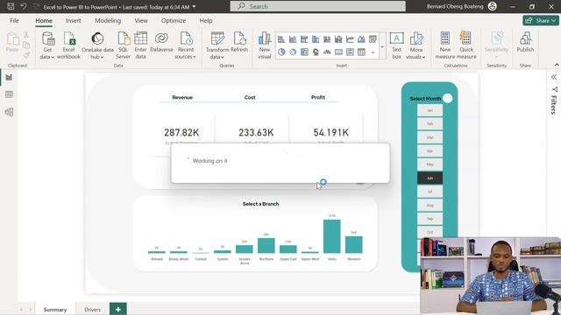Open the file title saved-status dropdown

click(x=195, y=6)
